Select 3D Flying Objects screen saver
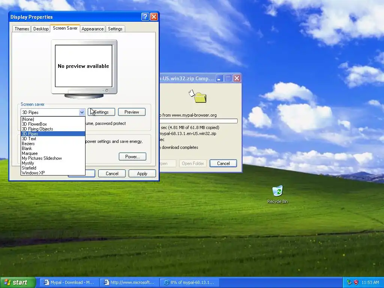The width and height of the screenshot is (384, 288). (x=53, y=129)
